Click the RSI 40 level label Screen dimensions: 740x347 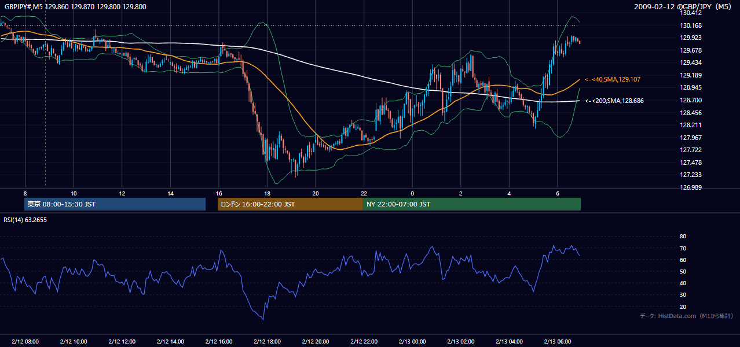(683, 283)
